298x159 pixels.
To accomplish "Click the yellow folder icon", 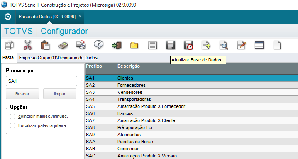I will [134, 45].
